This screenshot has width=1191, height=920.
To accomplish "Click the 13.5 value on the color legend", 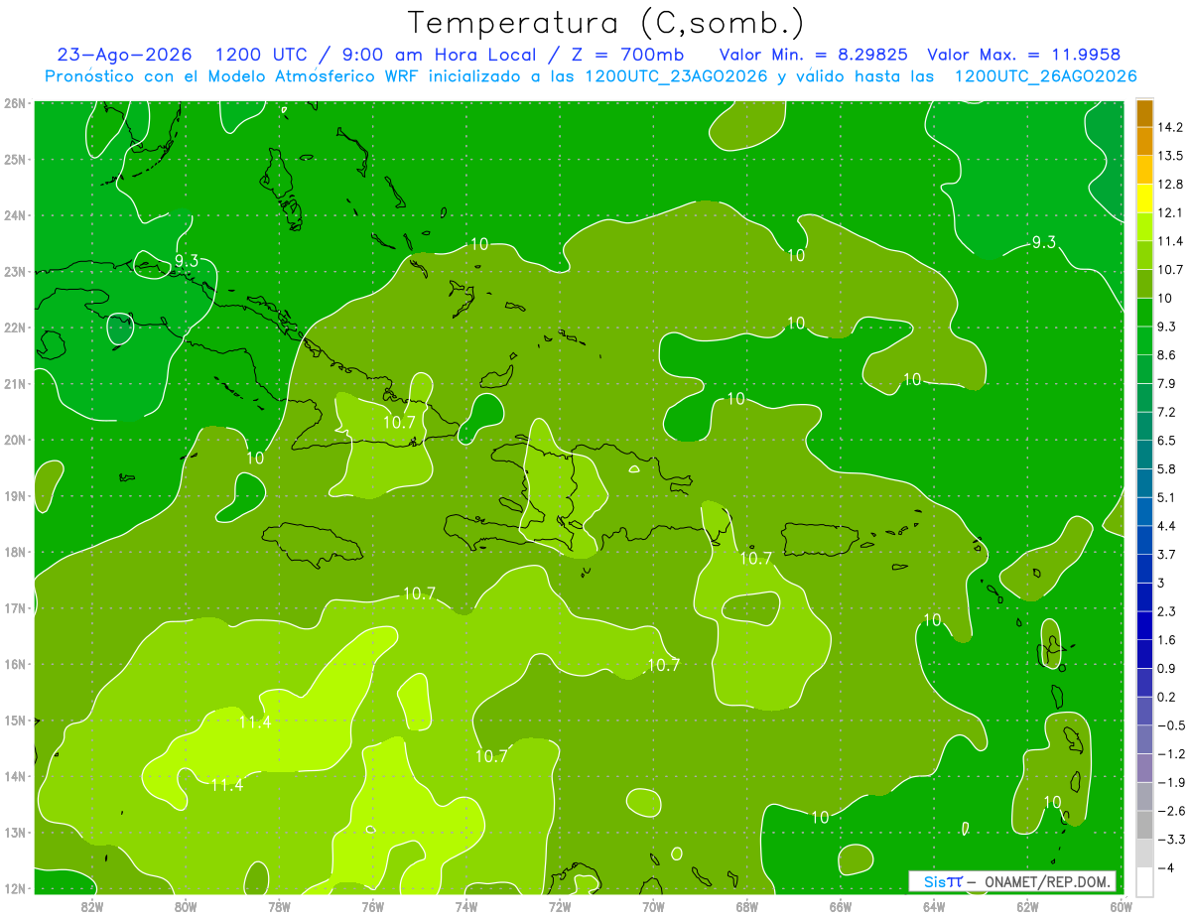I will tap(1171, 156).
